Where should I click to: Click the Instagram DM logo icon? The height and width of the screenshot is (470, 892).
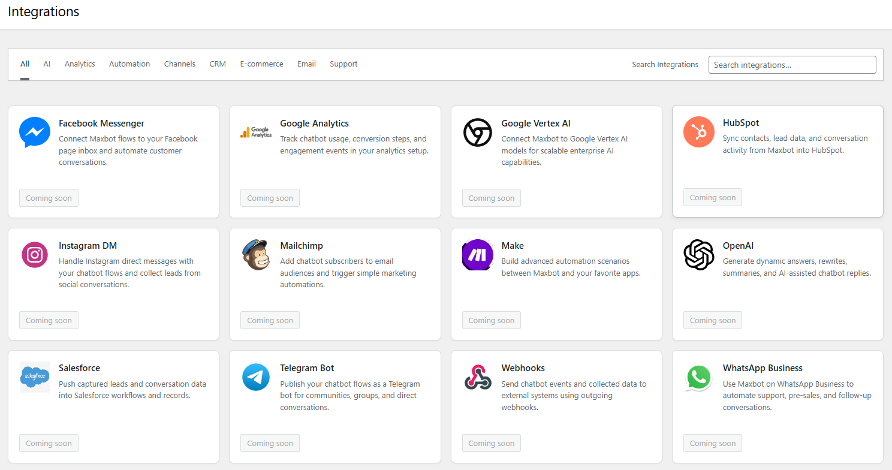(35, 255)
